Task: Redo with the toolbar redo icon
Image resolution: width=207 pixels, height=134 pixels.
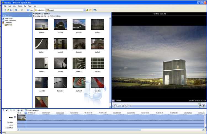Action: tap(22, 10)
